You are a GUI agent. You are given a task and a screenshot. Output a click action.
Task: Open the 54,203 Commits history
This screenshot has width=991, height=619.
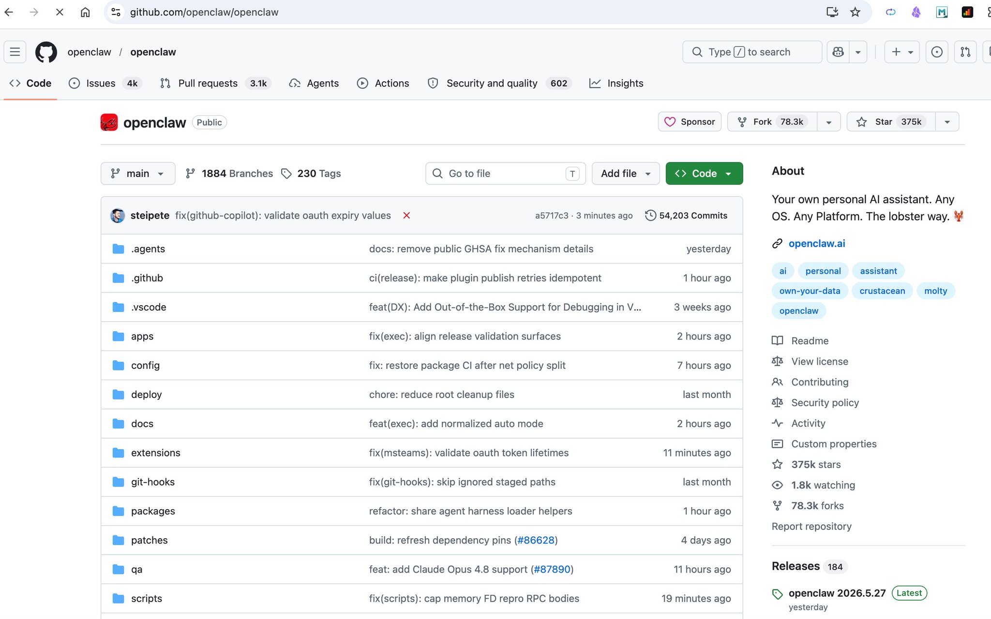point(686,215)
